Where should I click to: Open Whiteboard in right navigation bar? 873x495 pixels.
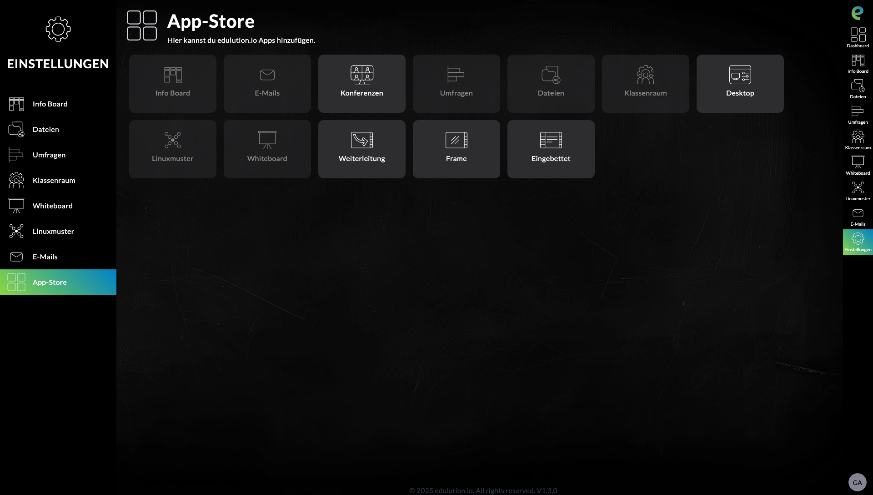[858, 166]
